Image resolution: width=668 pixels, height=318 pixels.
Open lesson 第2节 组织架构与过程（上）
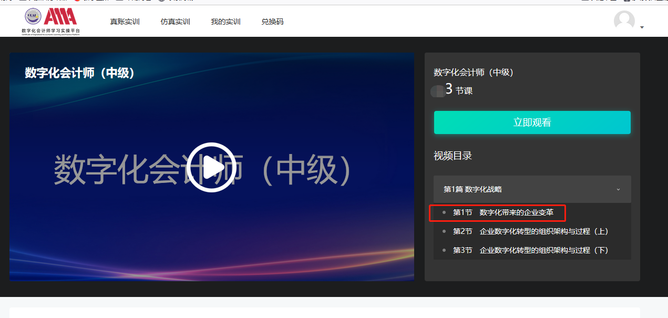click(530, 231)
